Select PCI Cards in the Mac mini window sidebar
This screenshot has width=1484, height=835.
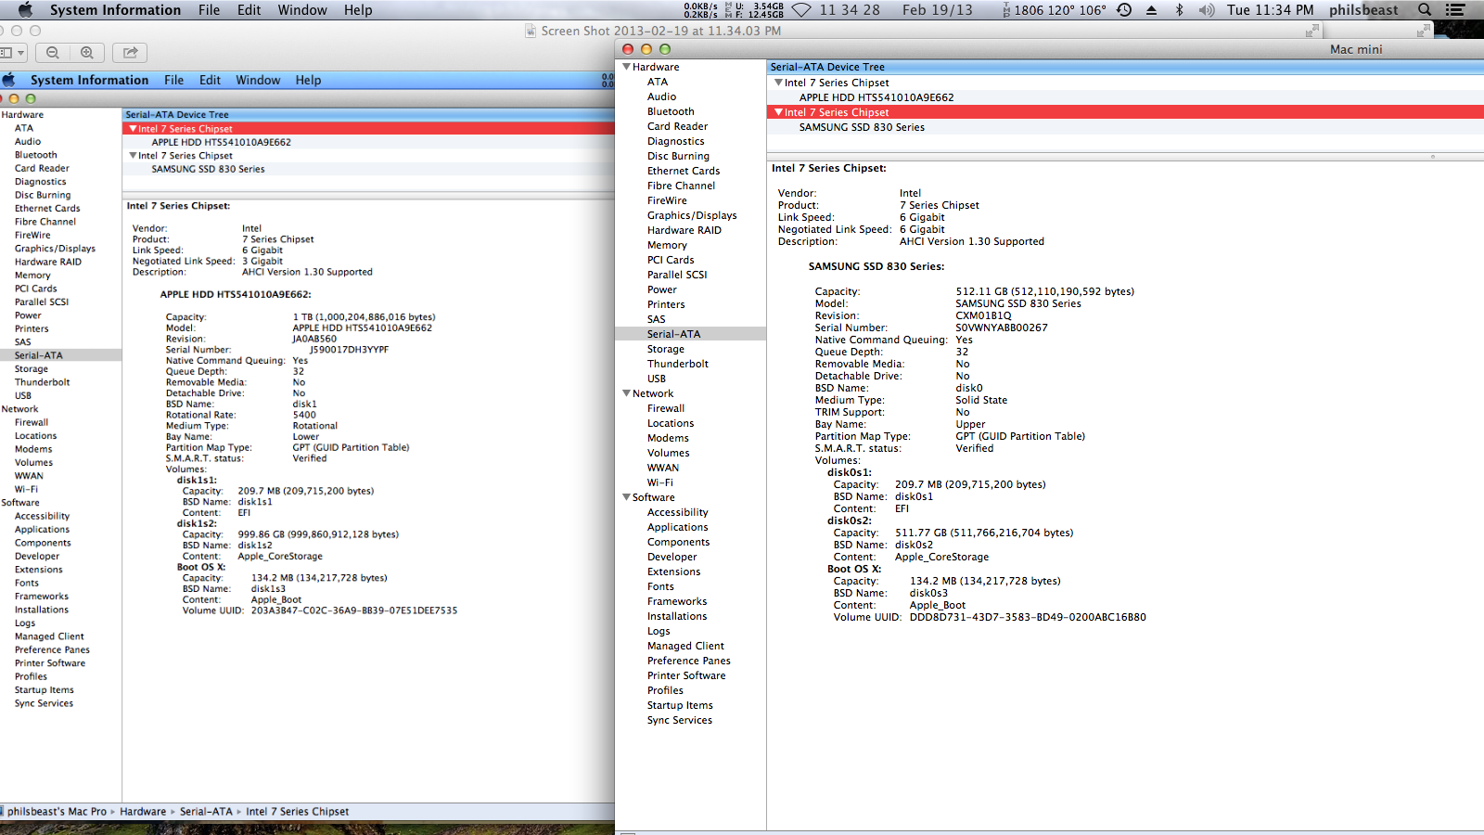(671, 260)
